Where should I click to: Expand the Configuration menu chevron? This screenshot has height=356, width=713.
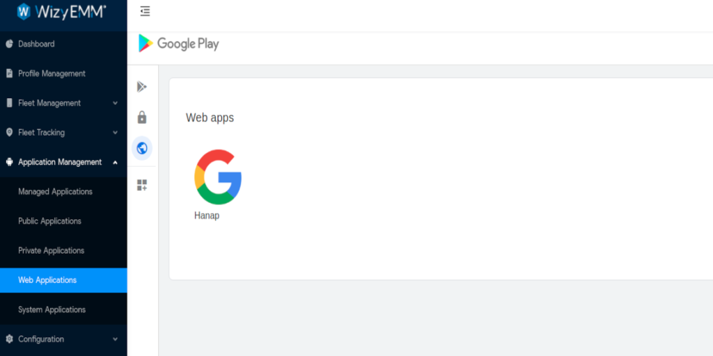115,339
